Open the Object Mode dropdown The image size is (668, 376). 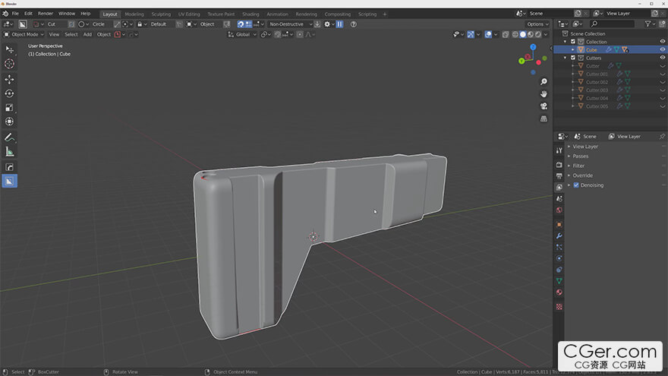pyautogui.click(x=23, y=34)
